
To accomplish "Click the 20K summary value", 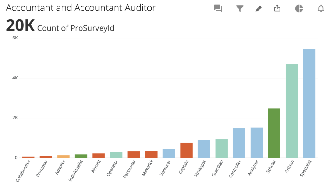I will pyautogui.click(x=20, y=26).
